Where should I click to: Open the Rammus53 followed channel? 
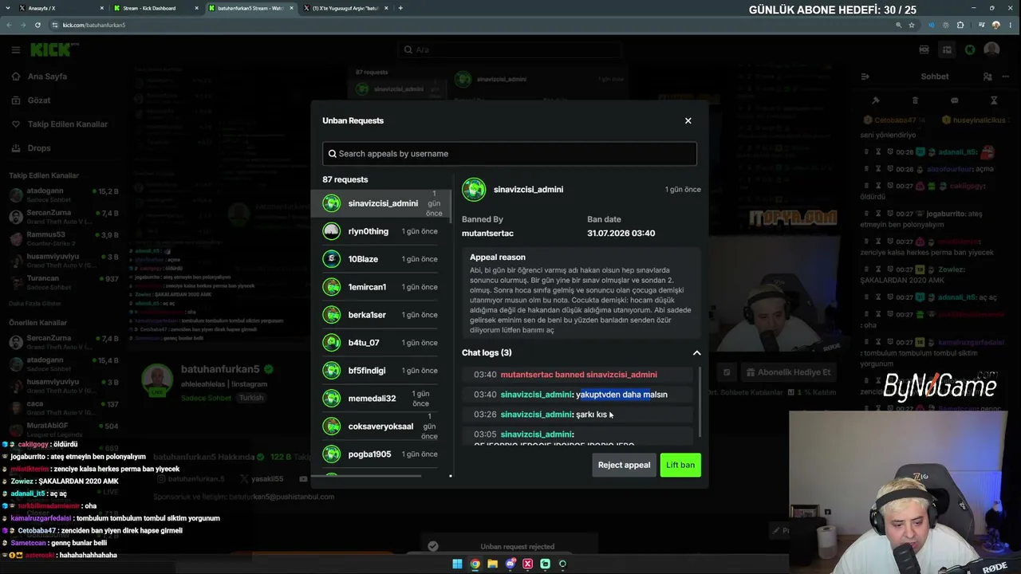point(64,238)
